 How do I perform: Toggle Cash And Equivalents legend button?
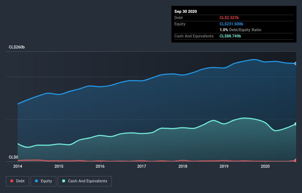(x=85, y=181)
